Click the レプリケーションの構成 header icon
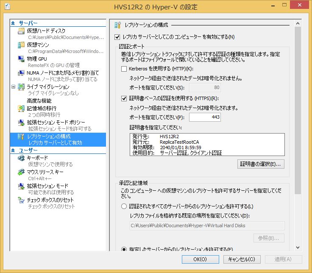This screenshot has width=312, height=273. 117,25
